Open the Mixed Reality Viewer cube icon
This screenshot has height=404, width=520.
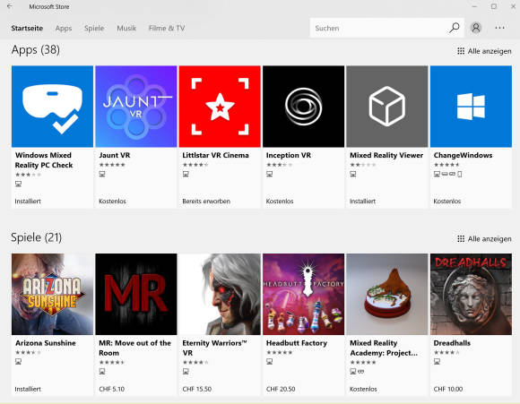click(x=387, y=107)
